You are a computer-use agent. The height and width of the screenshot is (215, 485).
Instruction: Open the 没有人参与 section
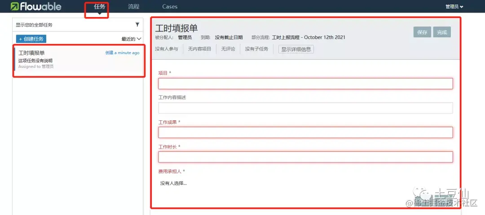tap(167, 49)
